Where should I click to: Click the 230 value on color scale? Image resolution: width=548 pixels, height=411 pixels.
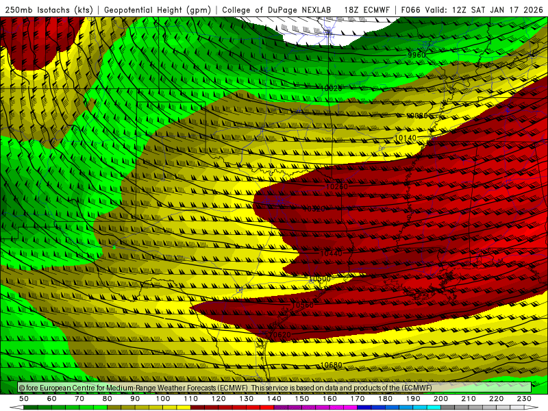[x=524, y=399]
